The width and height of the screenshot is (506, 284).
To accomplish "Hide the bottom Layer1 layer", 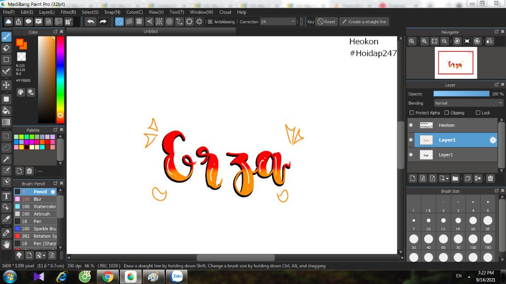I will point(411,155).
